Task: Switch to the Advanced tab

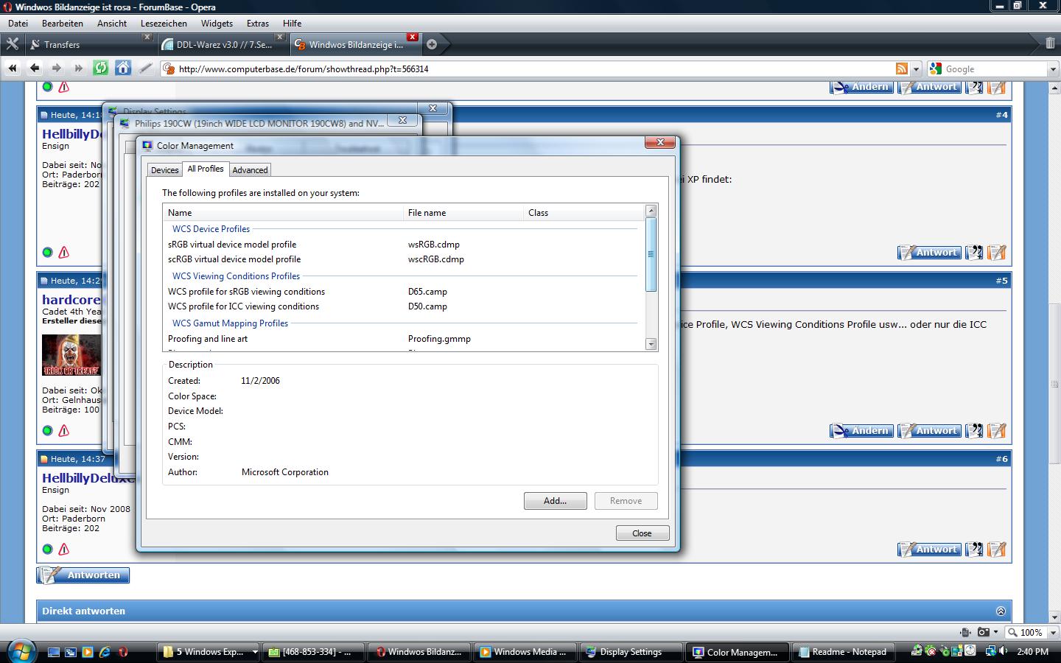Action: [x=250, y=169]
